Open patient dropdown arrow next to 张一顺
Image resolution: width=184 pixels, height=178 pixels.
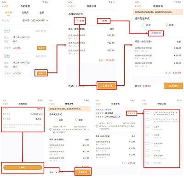47,20
